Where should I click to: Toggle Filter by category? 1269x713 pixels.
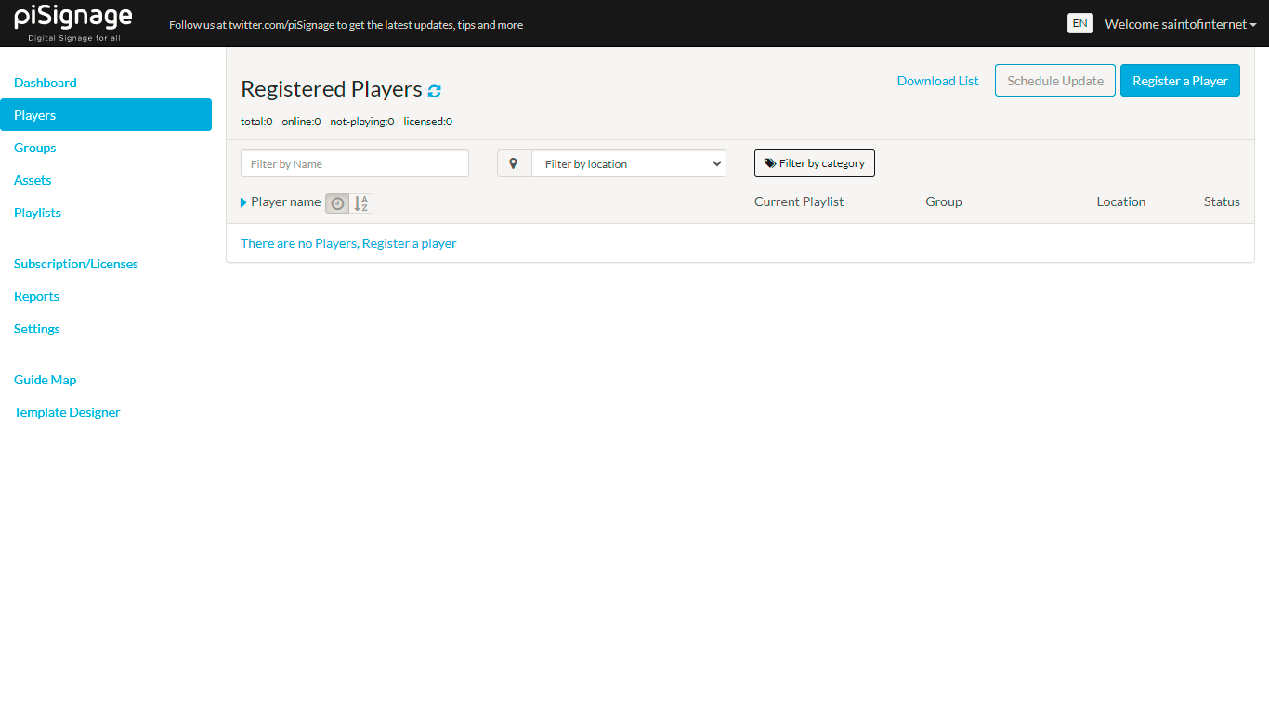coord(815,162)
